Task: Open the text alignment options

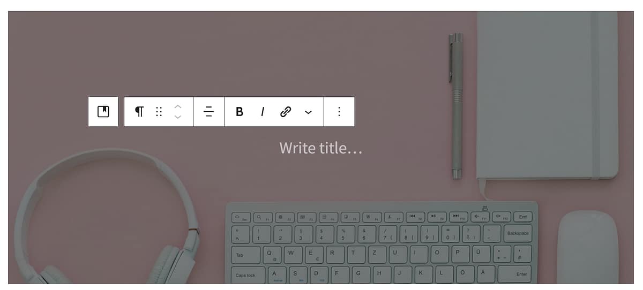Action: [x=209, y=111]
